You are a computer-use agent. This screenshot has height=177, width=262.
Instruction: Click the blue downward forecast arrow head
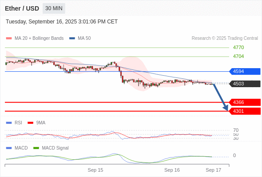coord(226,108)
